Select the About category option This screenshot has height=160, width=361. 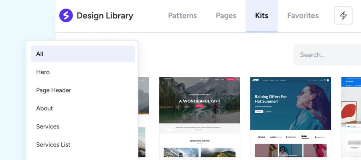(45, 108)
